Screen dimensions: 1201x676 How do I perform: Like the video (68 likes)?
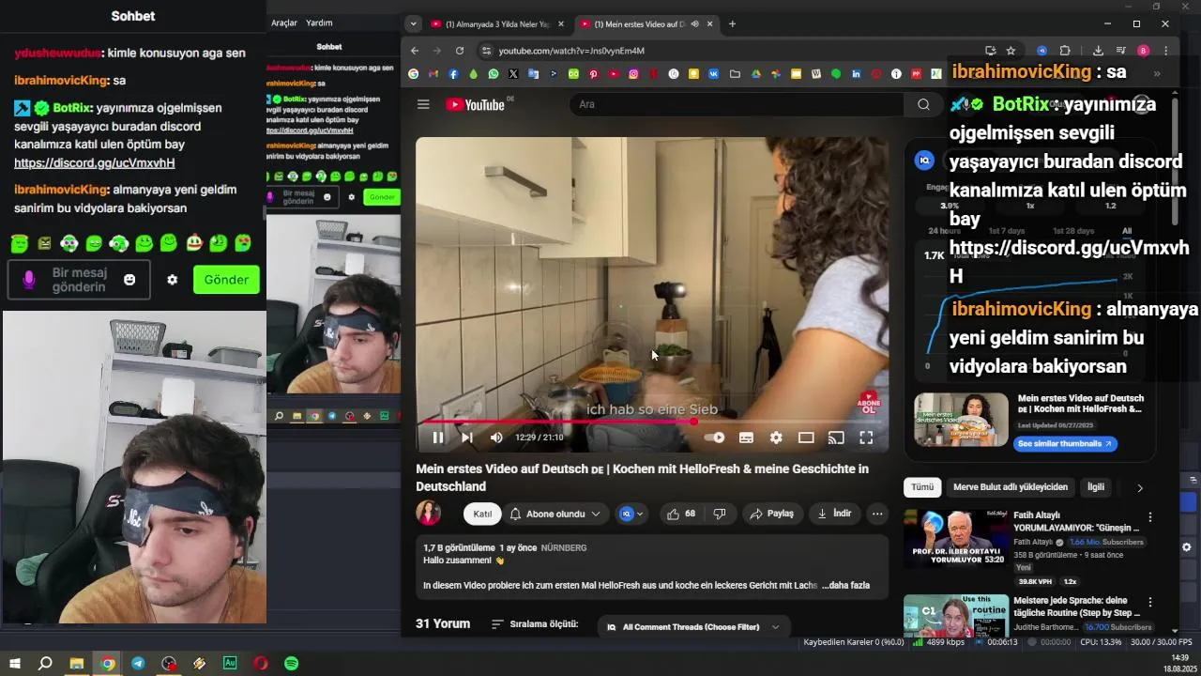point(681,514)
